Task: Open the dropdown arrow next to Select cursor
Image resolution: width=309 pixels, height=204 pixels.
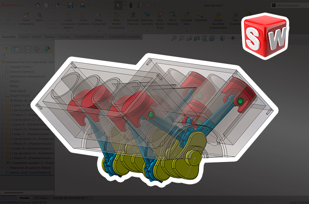Action: pyautogui.click(x=124, y=5)
